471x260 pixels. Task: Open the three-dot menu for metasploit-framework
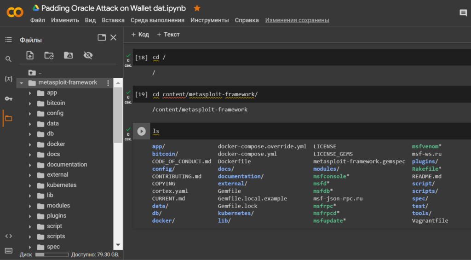[x=108, y=83]
